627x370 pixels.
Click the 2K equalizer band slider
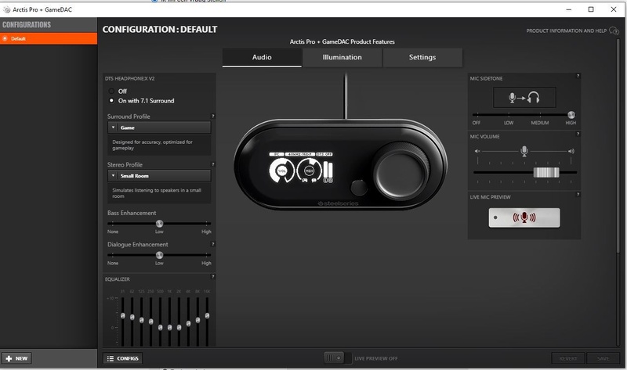point(179,327)
